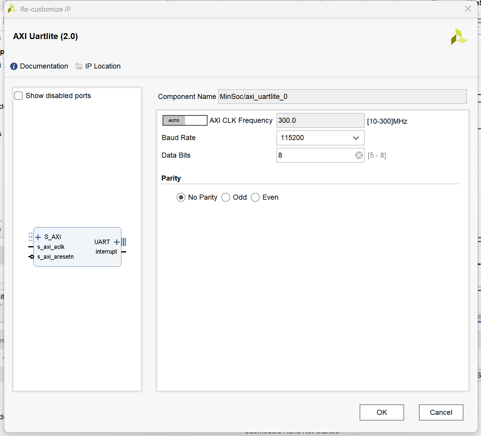This screenshot has width=481, height=436.
Task: Open the Documentation info icon
Action: [14, 66]
